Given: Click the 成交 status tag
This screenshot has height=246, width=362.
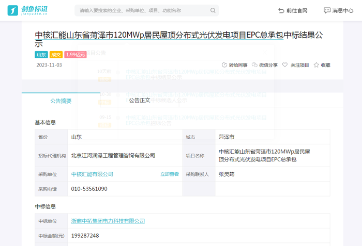Looking at the screenshot, I should point(56,55).
